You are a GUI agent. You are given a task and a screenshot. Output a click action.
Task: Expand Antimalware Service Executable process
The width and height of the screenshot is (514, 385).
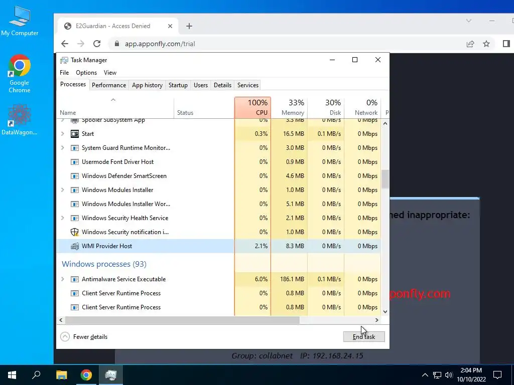63,279
